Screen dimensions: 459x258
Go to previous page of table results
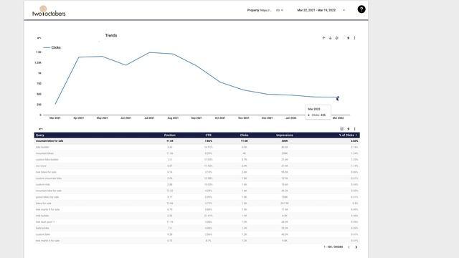349,247
